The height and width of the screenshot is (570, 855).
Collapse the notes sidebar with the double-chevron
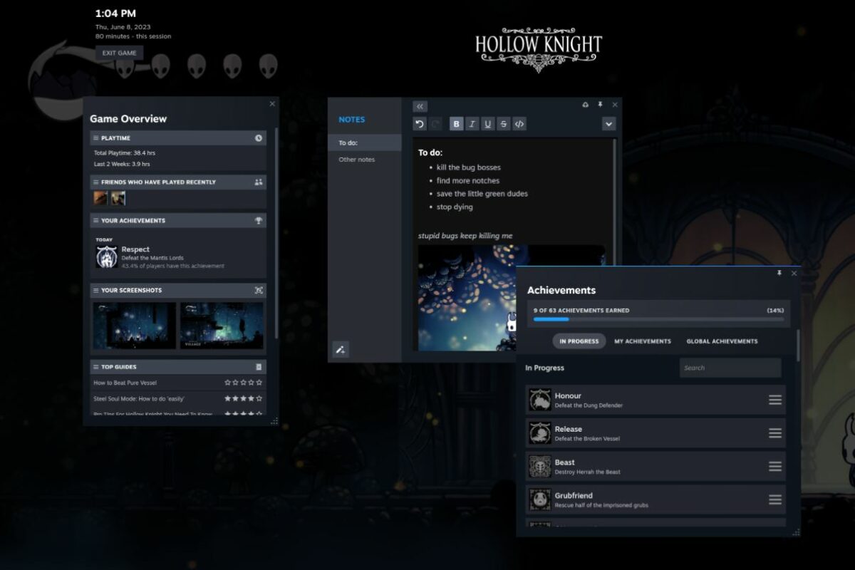(x=420, y=105)
